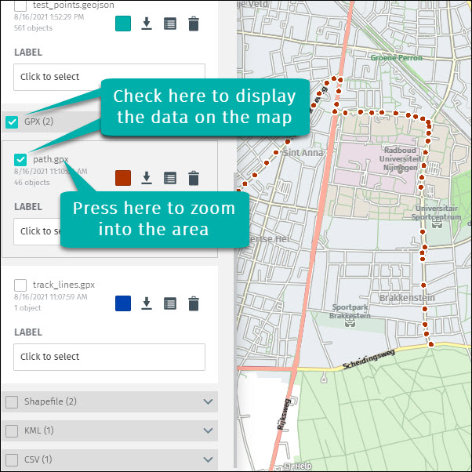Click the Universitair Sportcentrum map marker
Image resolution: width=472 pixels, height=472 pixels.
click(437, 224)
